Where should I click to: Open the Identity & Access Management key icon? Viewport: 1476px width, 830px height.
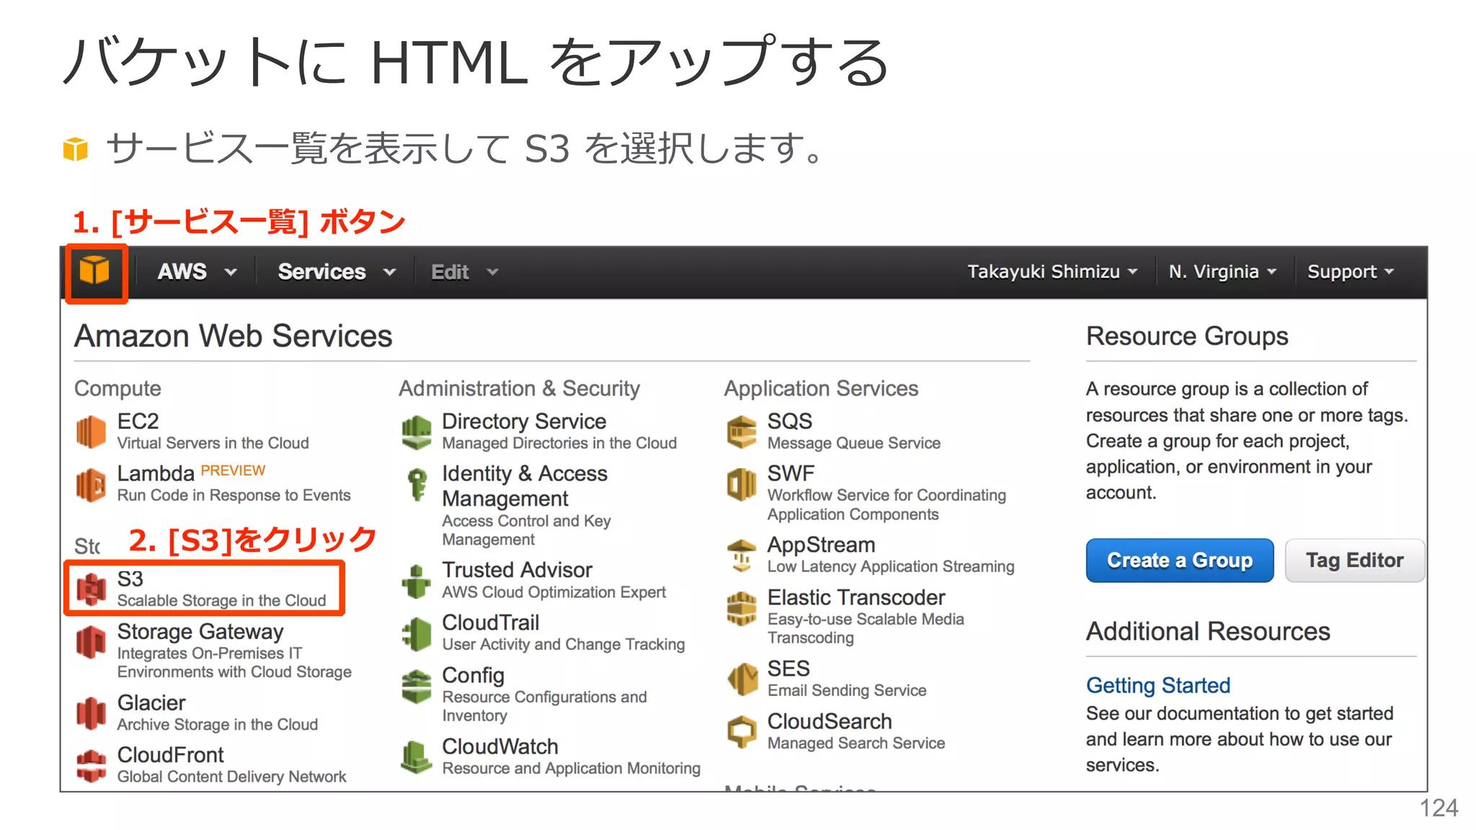coord(417,484)
